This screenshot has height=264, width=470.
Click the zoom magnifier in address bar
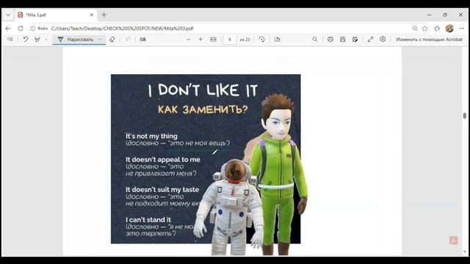(415, 28)
